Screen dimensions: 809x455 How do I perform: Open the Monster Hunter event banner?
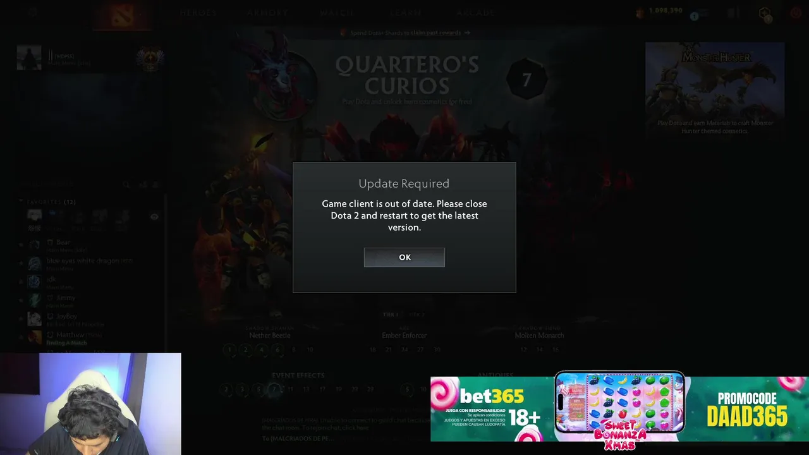click(715, 90)
